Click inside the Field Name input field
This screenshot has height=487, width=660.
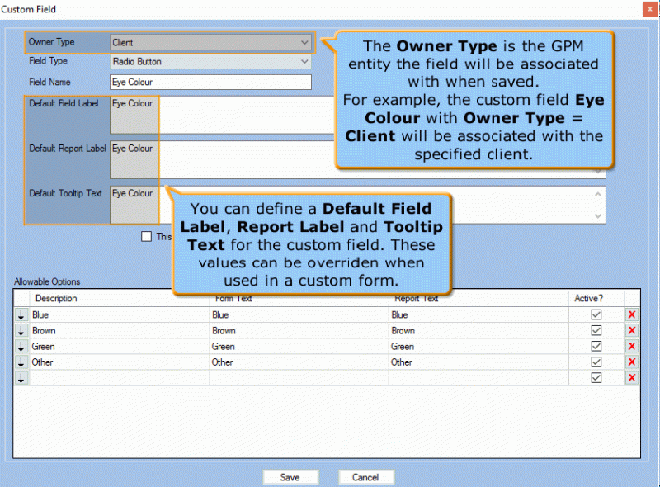click(x=210, y=82)
